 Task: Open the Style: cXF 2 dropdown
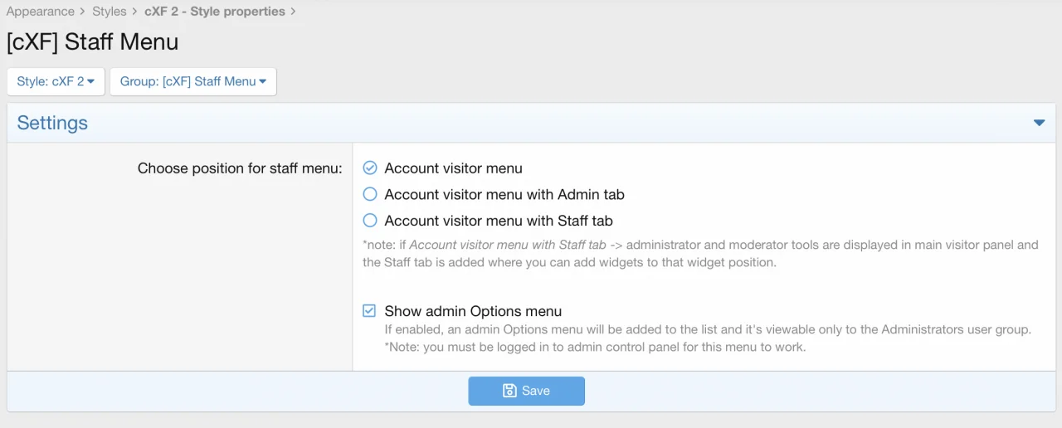coord(56,81)
